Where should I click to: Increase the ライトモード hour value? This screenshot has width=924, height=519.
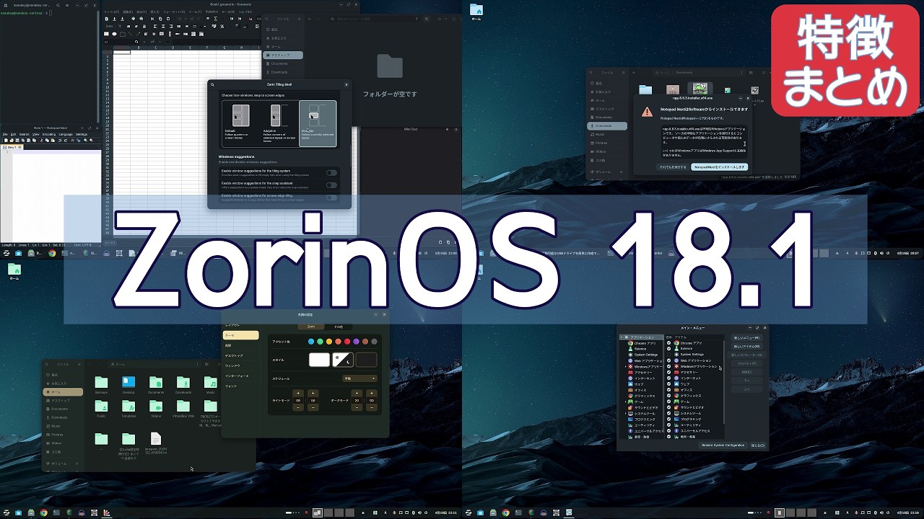(x=298, y=393)
